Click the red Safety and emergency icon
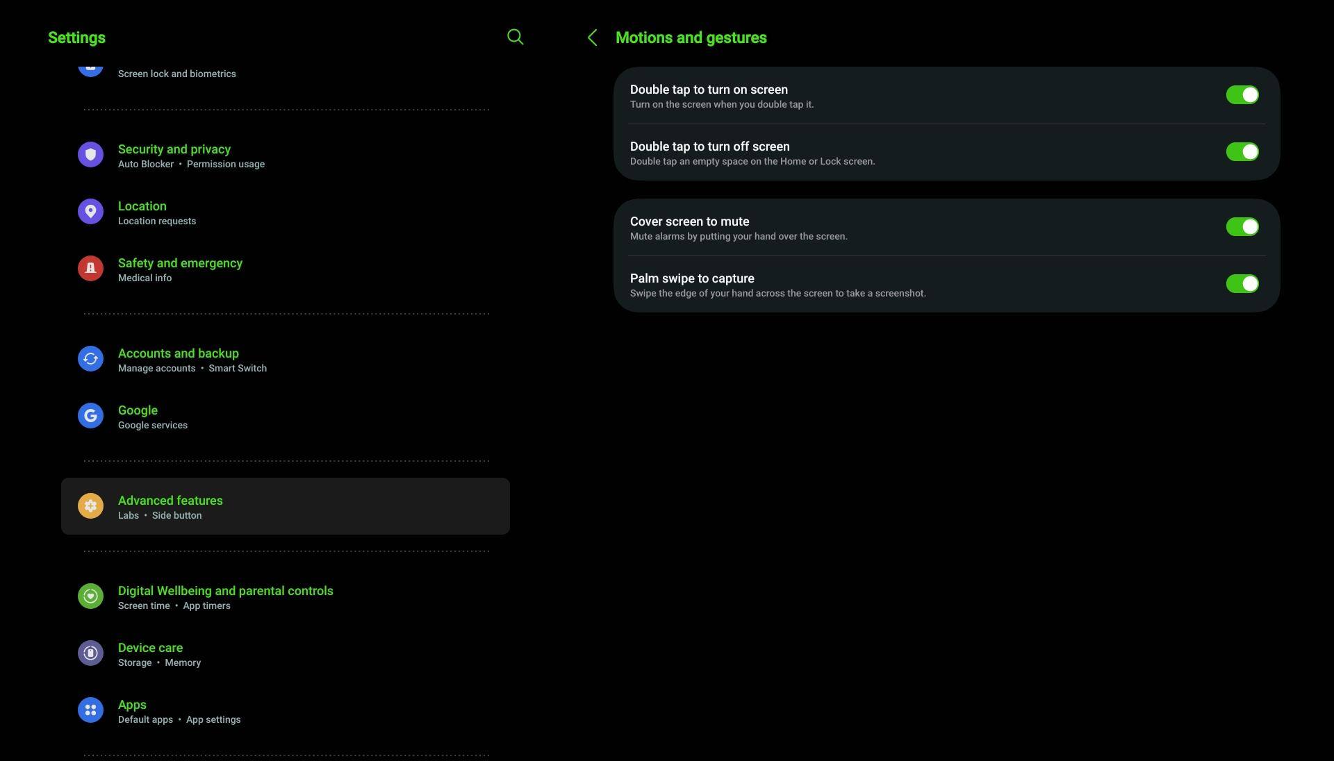The height and width of the screenshot is (761, 1334). click(90, 269)
